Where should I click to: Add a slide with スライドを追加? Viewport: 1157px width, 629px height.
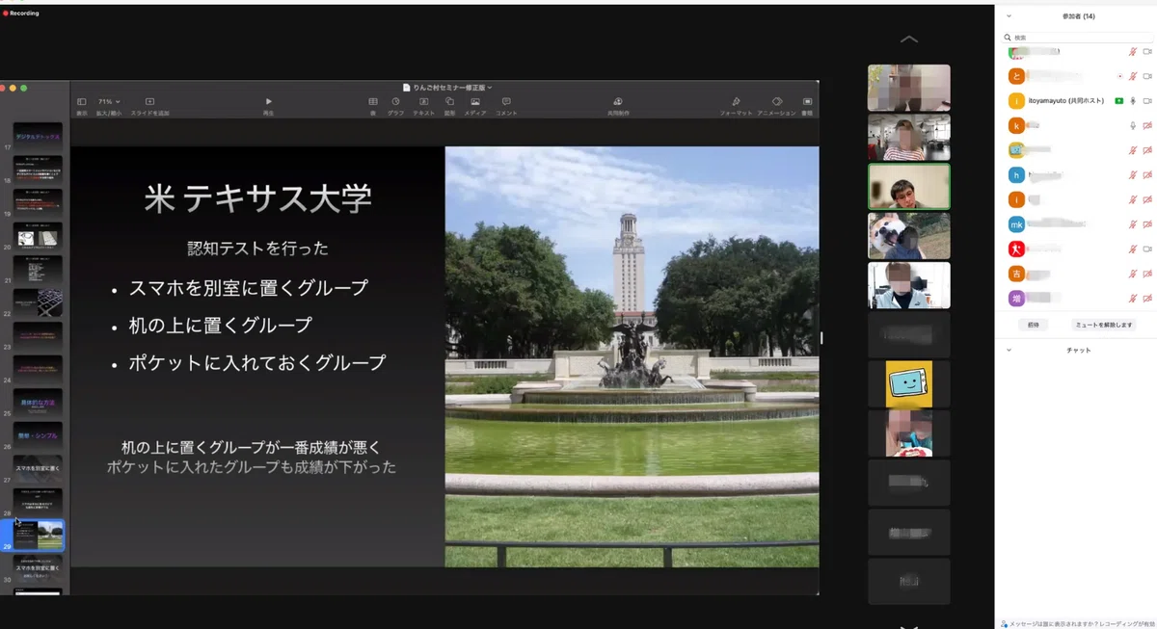pos(149,101)
